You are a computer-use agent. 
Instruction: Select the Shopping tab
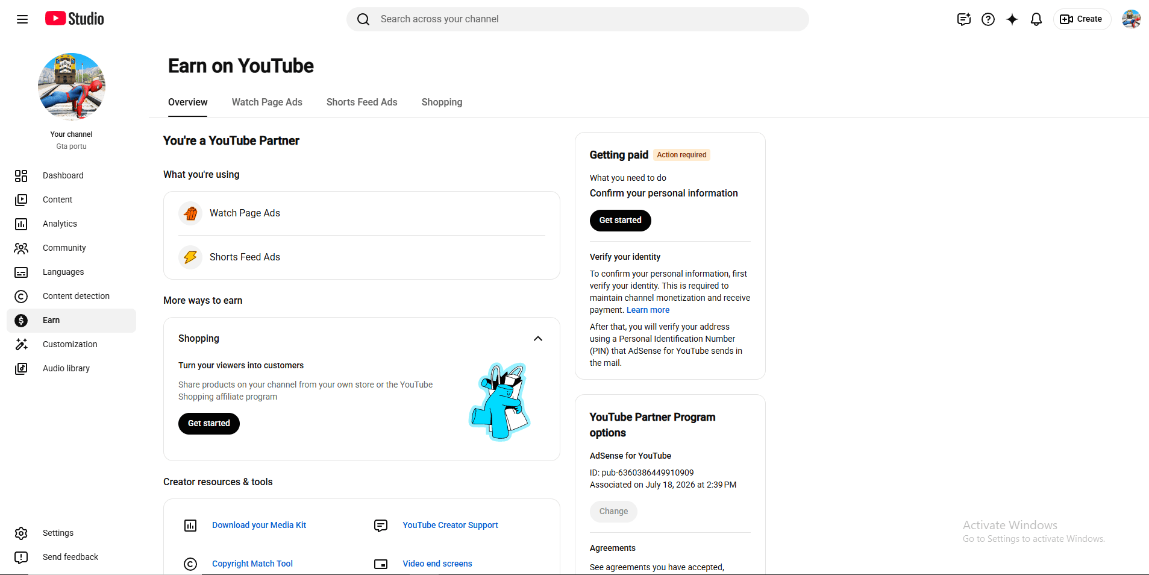tap(442, 102)
